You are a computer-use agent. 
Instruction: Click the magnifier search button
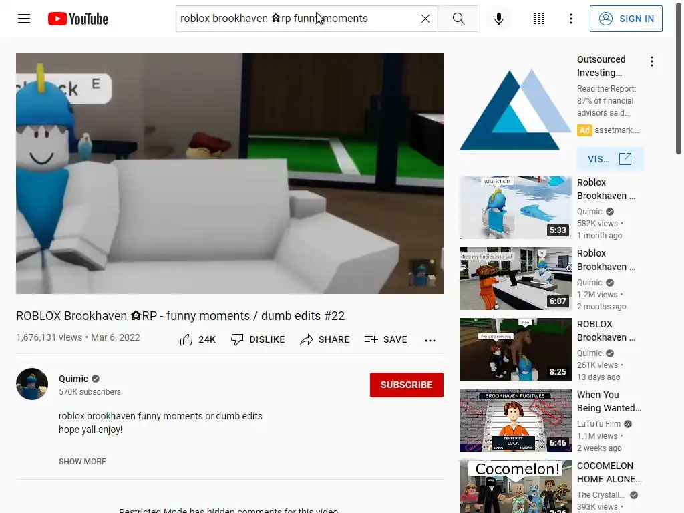(458, 19)
